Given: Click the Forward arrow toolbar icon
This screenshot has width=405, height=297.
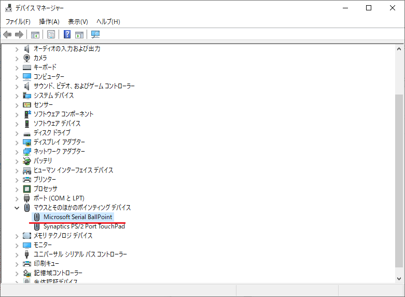Looking at the screenshot, I should (19, 35).
